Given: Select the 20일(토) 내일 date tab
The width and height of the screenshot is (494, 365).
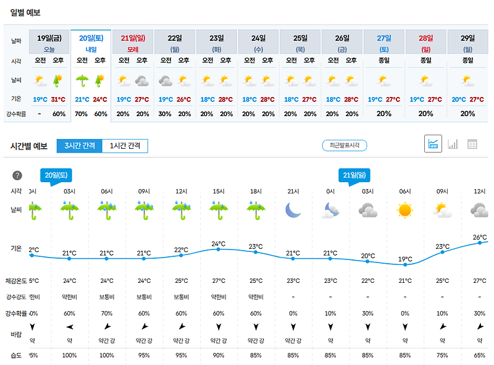Looking at the screenshot, I should 91,42.
